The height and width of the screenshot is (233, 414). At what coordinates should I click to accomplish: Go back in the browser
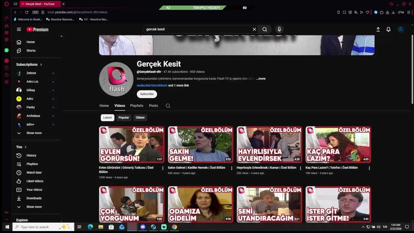(15, 12)
